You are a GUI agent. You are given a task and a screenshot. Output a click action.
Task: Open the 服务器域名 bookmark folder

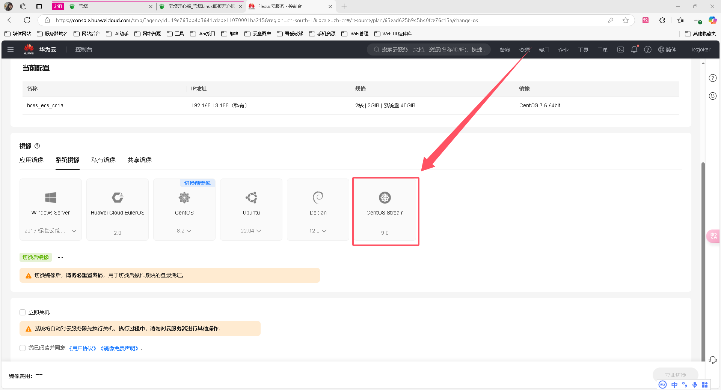pyautogui.click(x=53, y=33)
